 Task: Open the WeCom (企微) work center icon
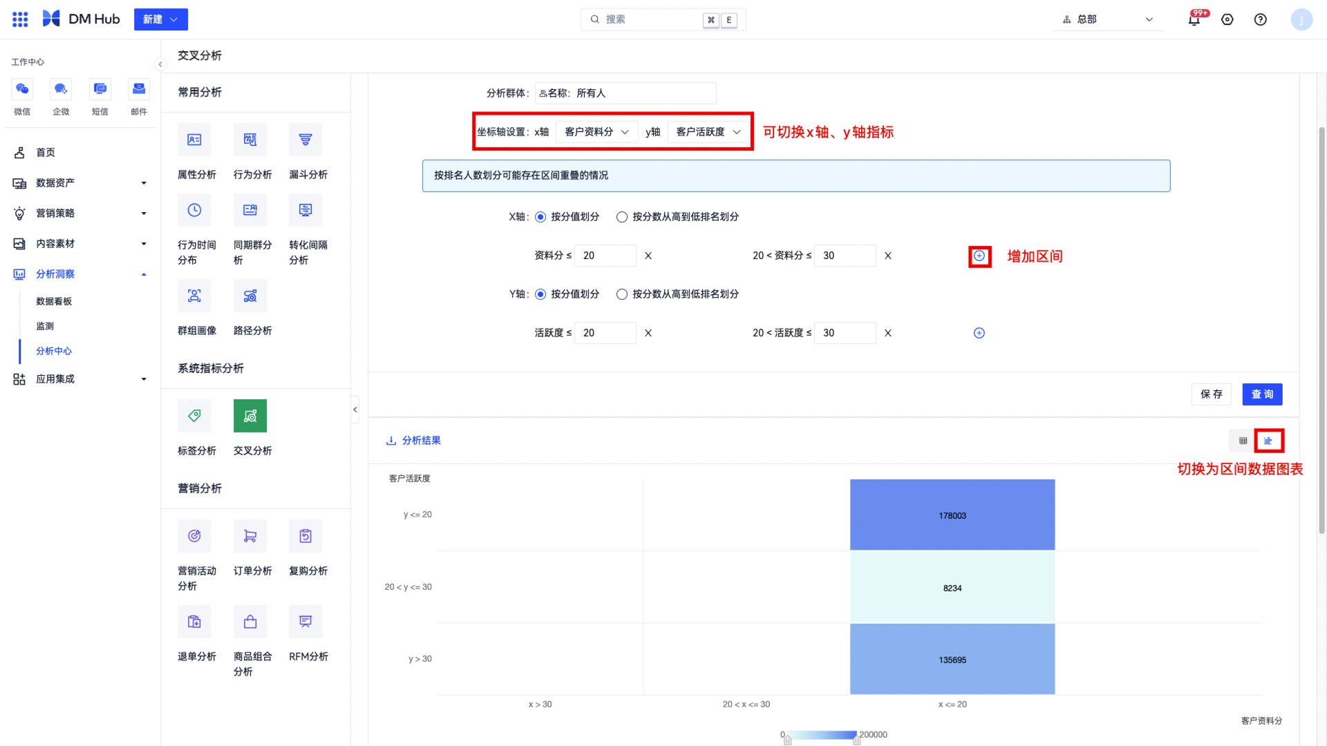pos(61,89)
